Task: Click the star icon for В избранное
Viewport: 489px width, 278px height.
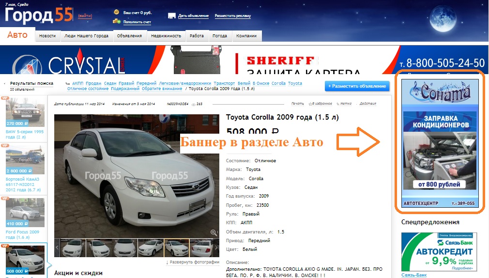Action: pos(310,104)
